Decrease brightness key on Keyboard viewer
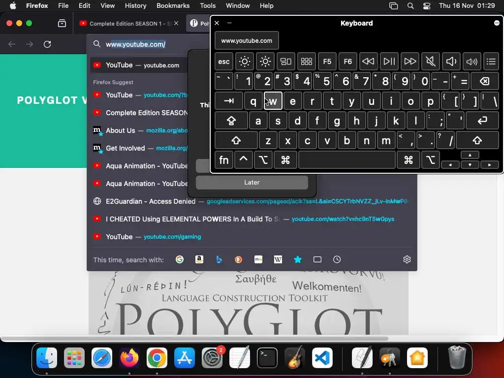This screenshot has width=504, height=378. point(244,62)
